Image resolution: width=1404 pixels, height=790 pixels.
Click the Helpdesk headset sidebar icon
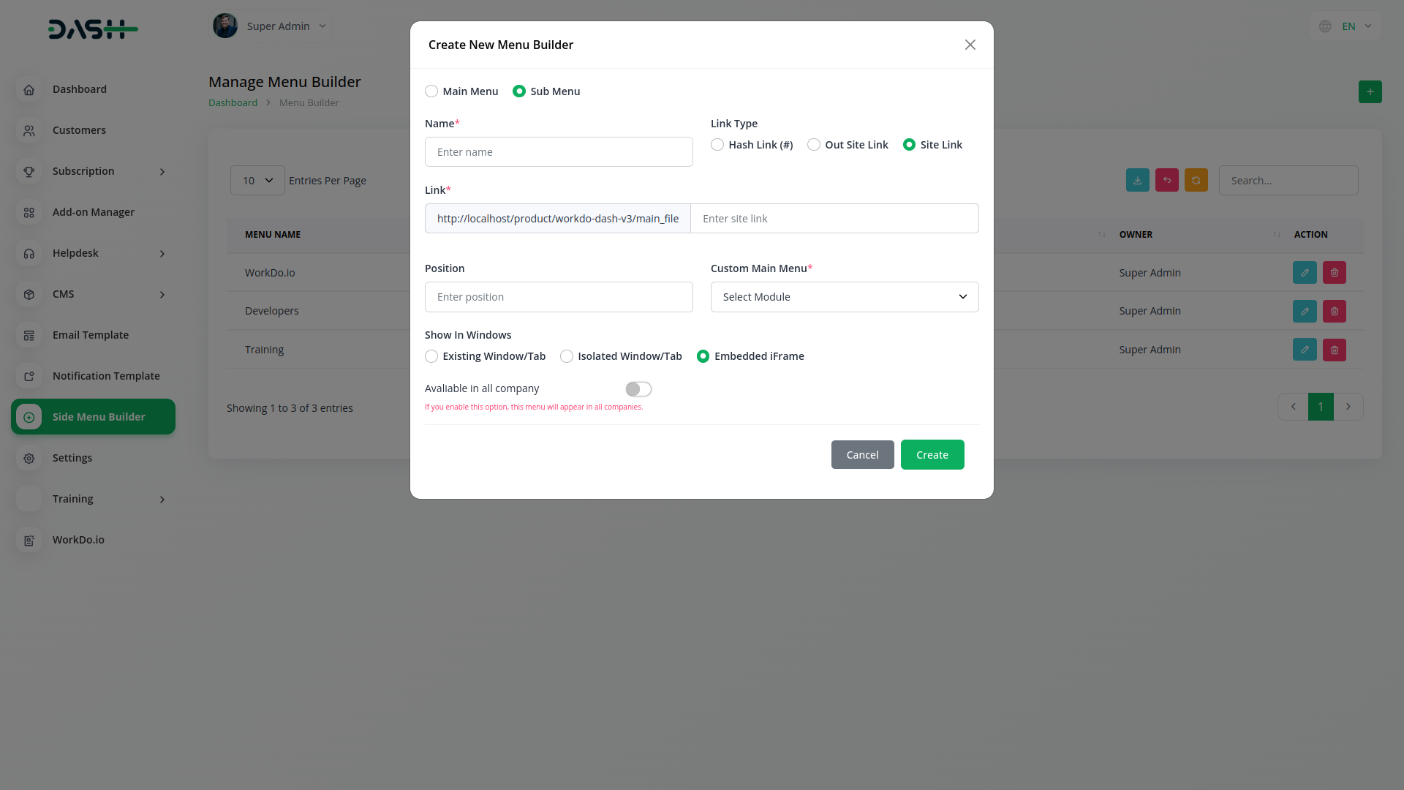point(29,253)
